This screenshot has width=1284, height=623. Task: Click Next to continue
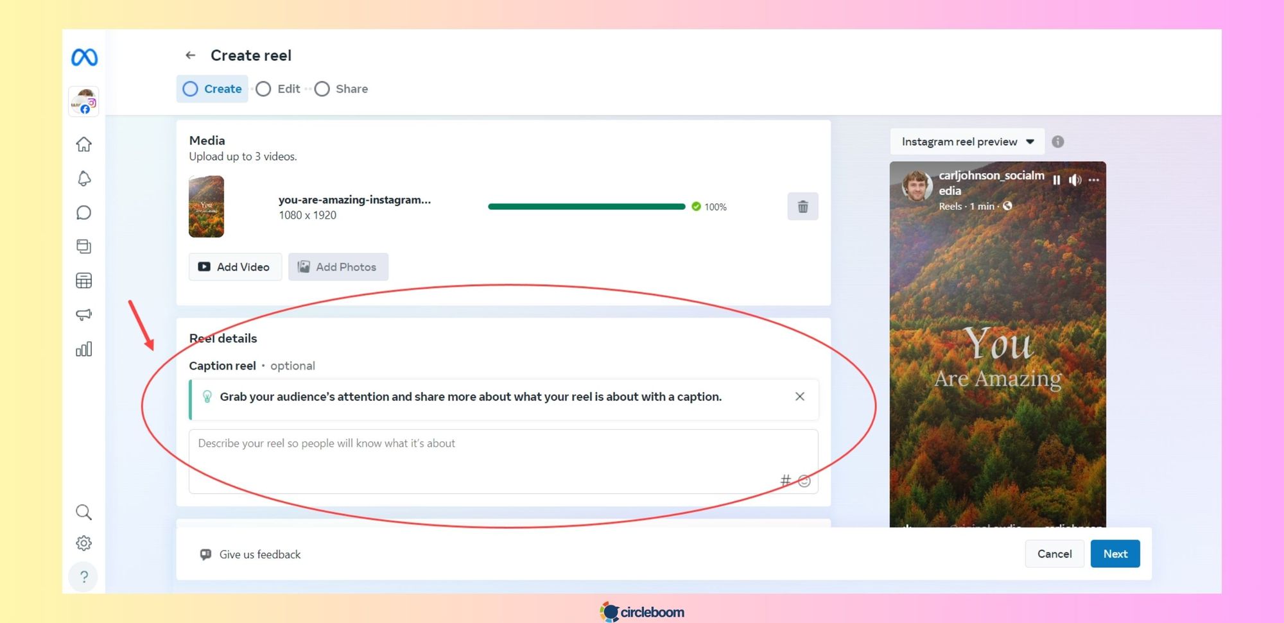1115,554
